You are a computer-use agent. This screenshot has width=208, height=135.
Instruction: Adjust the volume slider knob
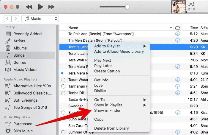click(x=127, y=7)
